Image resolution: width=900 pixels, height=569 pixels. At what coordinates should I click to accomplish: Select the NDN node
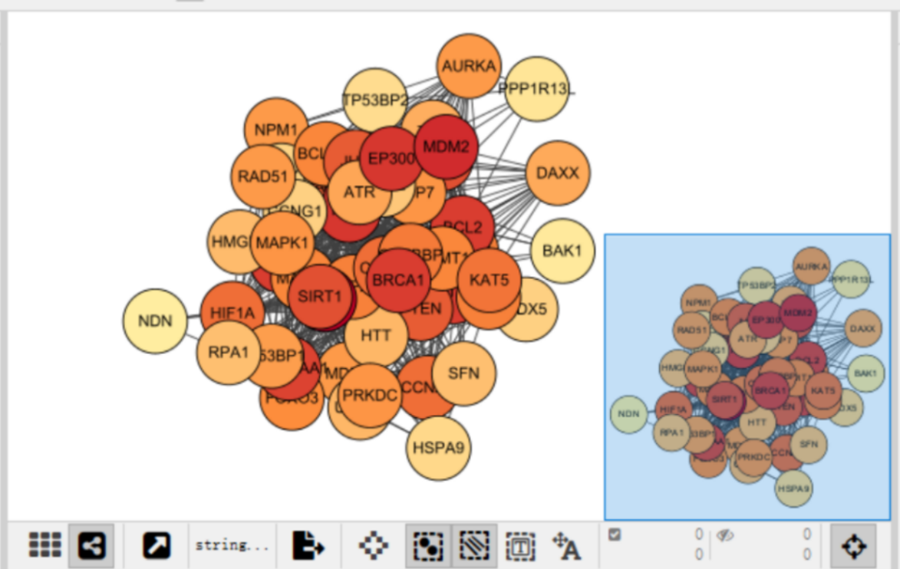point(155,322)
